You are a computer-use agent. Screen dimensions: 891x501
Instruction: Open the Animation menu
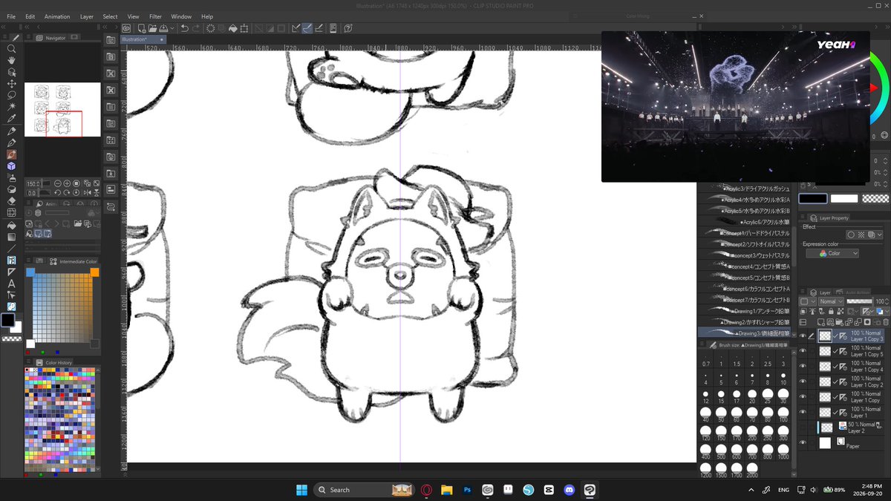click(x=56, y=16)
